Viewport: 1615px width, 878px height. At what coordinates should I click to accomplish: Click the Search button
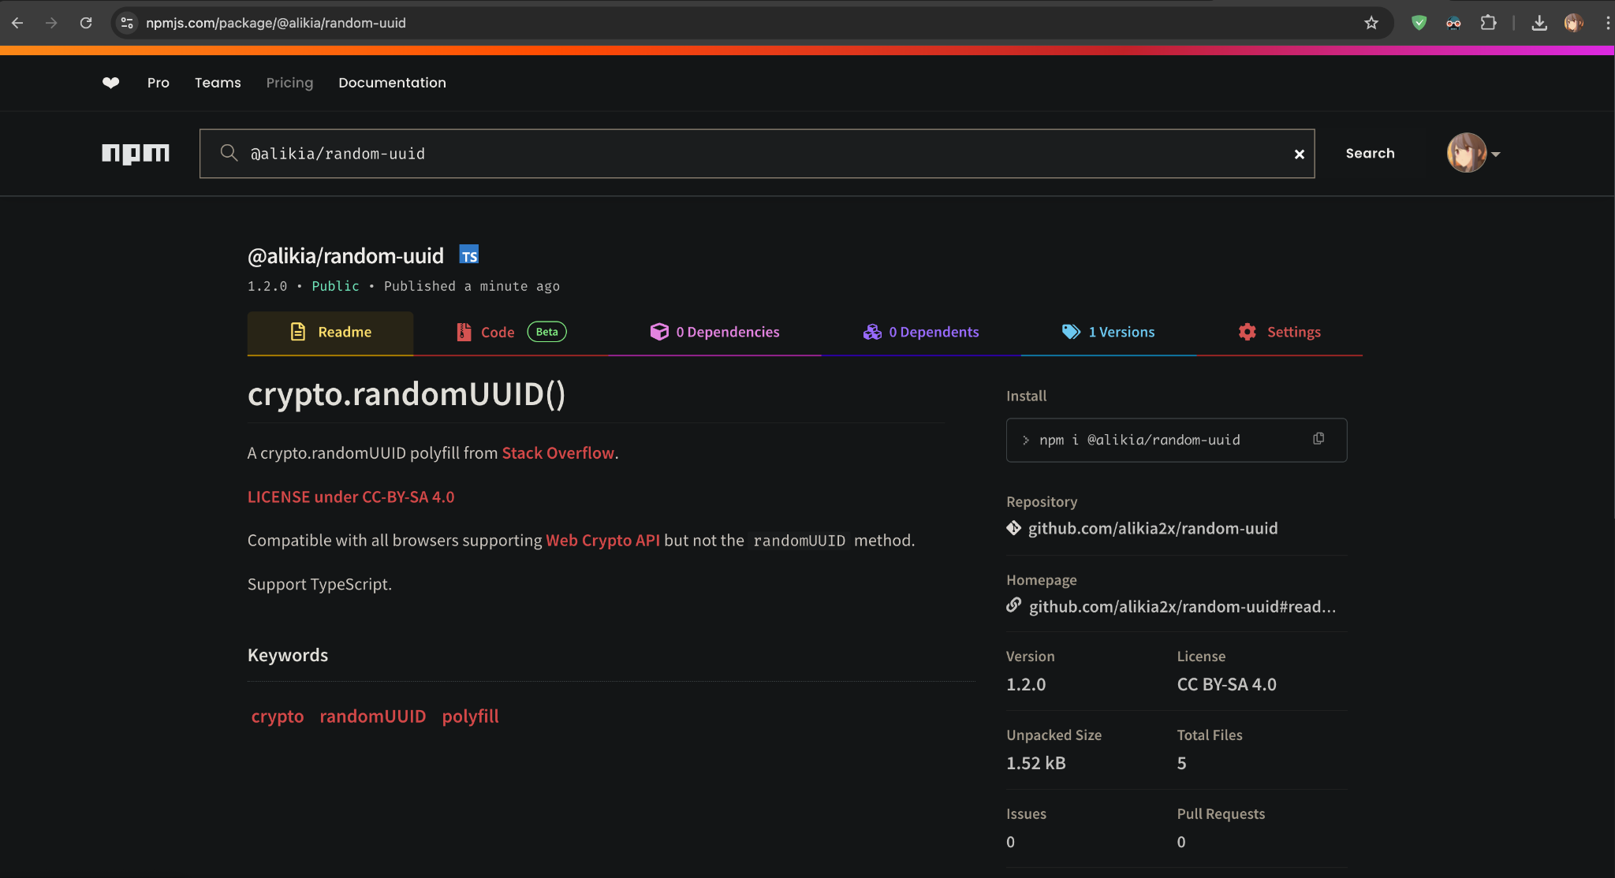(1371, 153)
